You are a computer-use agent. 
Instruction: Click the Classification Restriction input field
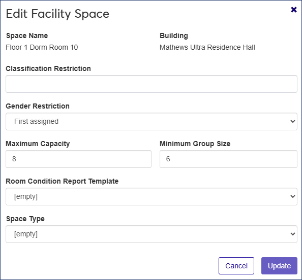(152, 84)
